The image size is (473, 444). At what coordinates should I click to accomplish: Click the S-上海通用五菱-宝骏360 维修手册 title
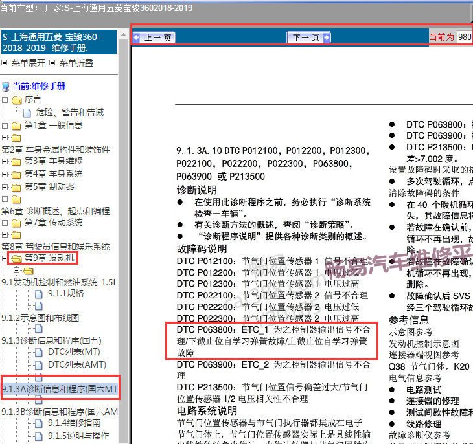click(59, 42)
